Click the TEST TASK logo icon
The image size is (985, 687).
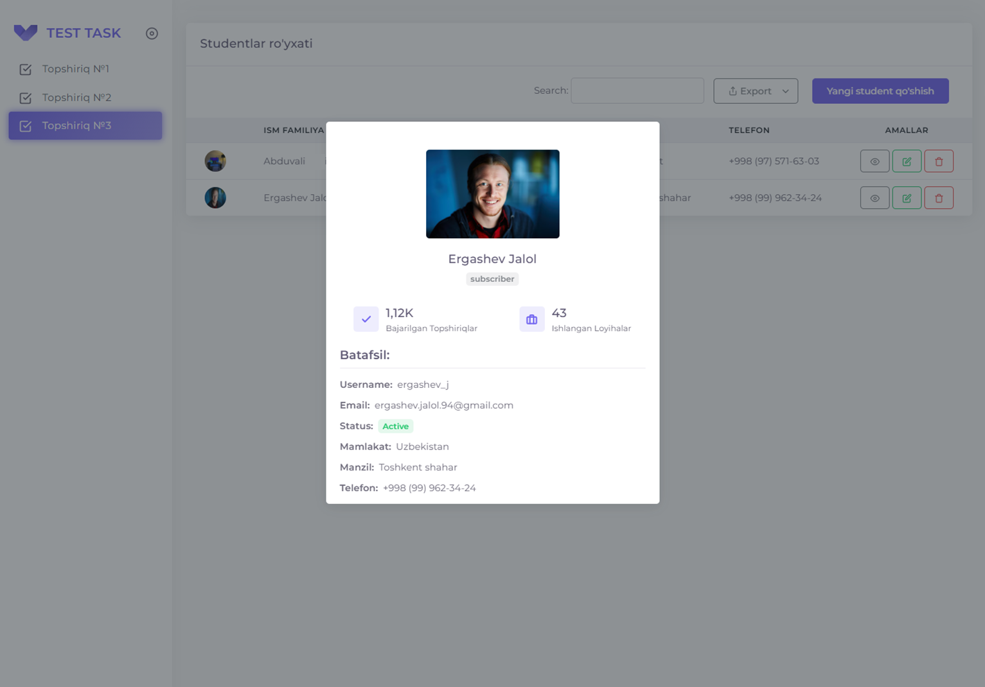[26, 33]
